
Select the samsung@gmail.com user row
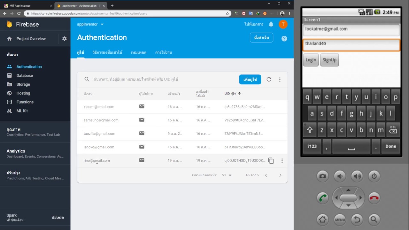(x=182, y=120)
